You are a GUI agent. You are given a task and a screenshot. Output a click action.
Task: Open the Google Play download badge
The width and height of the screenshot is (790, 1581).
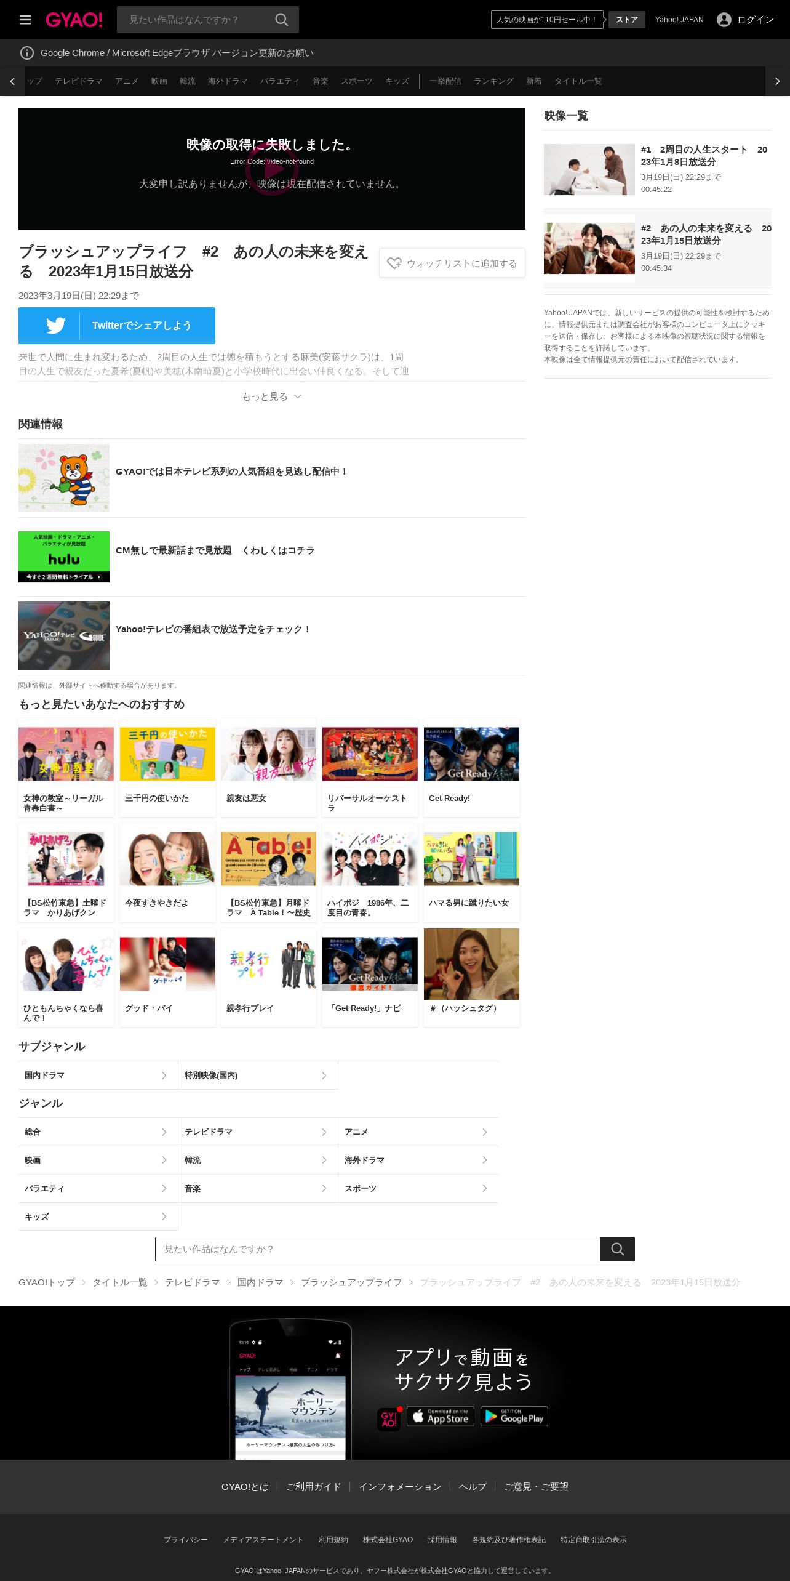514,1416
